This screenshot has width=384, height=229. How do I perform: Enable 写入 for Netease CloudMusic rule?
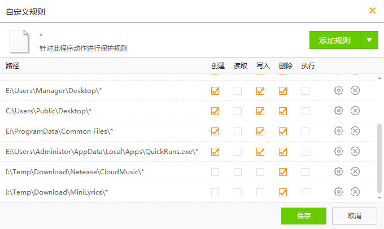click(260, 172)
